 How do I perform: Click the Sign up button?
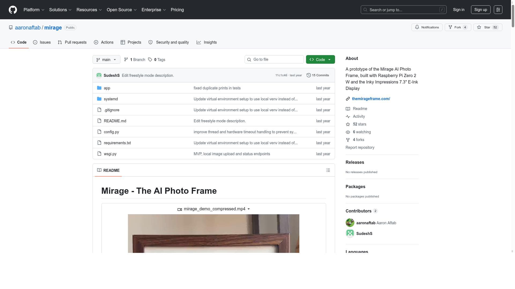[x=480, y=10]
